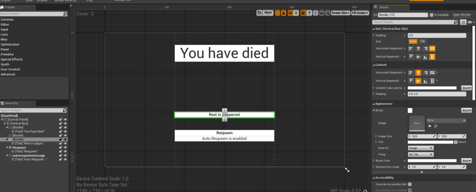Screen dimensions: 476x192
Task: Collapse the Respawn tree node
Action: pyautogui.click(x=7, y=147)
